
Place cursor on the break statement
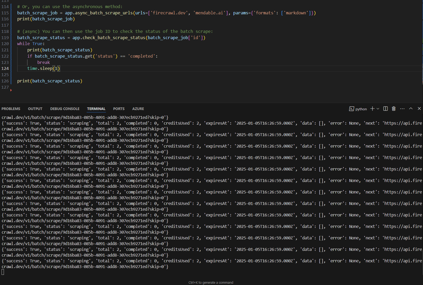point(43,62)
